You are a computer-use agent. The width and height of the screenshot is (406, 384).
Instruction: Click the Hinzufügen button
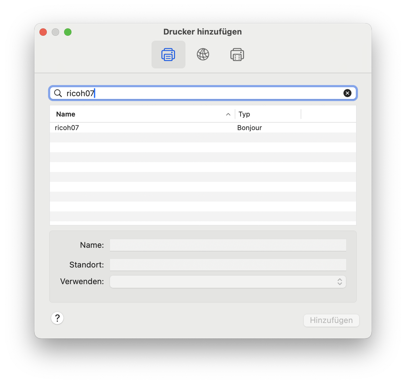331,320
